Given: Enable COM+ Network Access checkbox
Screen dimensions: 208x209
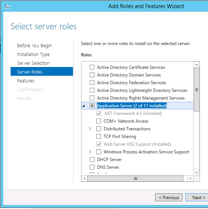Looking at the screenshot, I should 99,121.
